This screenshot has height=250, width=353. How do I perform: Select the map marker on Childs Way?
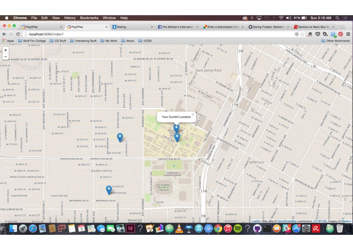click(x=177, y=138)
